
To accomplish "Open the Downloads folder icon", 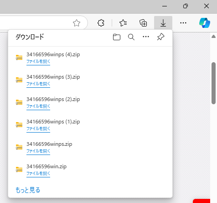I will pos(117,37).
